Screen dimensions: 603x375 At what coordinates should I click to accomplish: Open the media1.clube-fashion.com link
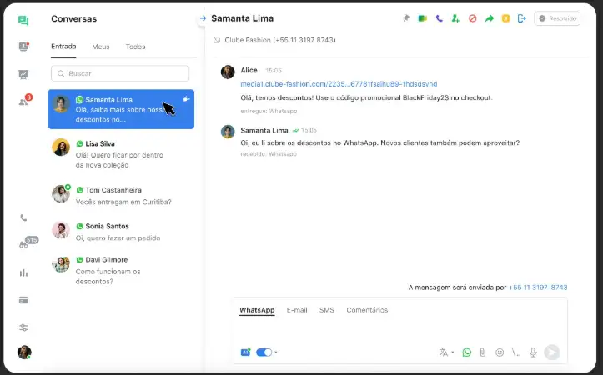(339, 84)
